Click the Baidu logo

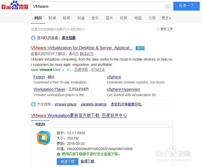tap(15, 6)
